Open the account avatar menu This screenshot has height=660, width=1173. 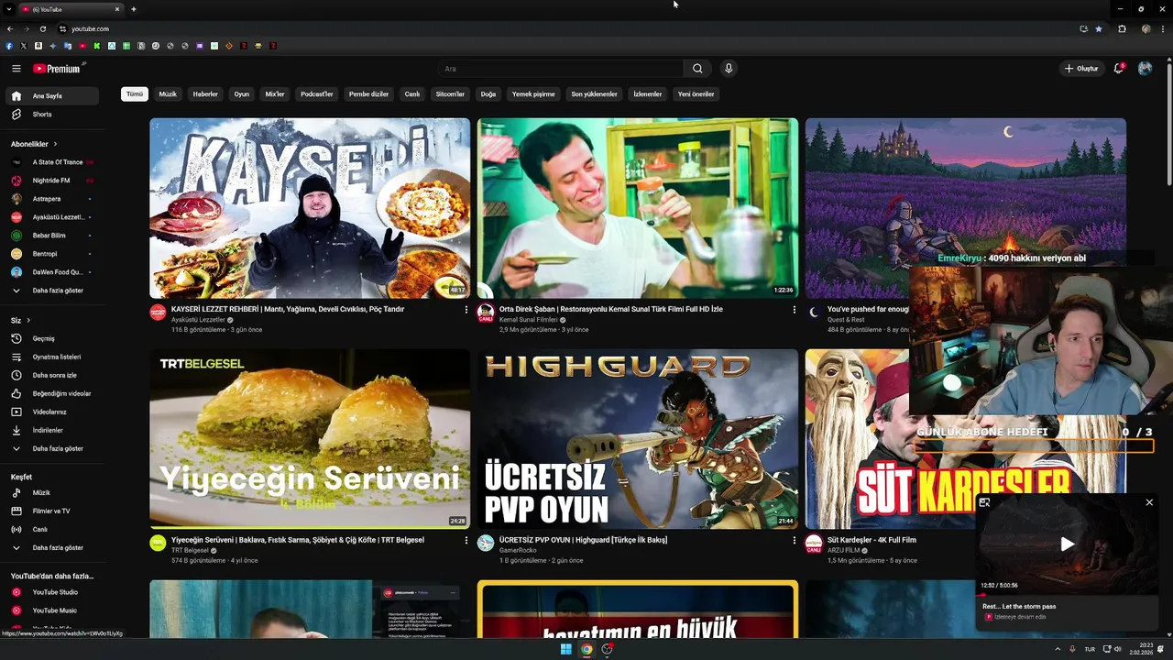point(1145,69)
